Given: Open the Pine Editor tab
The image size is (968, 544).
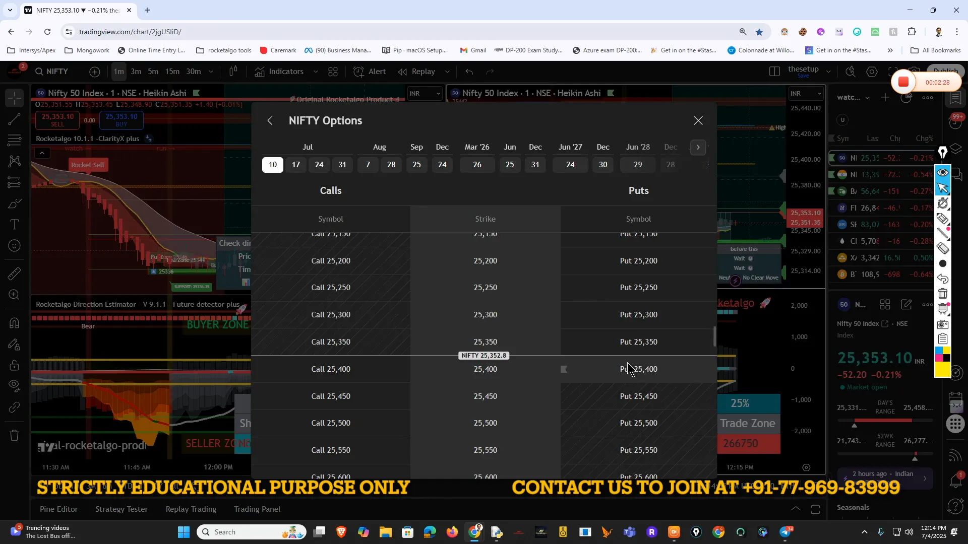Looking at the screenshot, I should coord(58,509).
